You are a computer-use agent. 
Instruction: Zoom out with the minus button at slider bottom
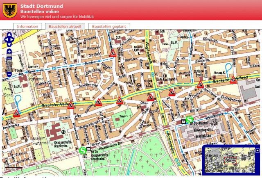9,74
